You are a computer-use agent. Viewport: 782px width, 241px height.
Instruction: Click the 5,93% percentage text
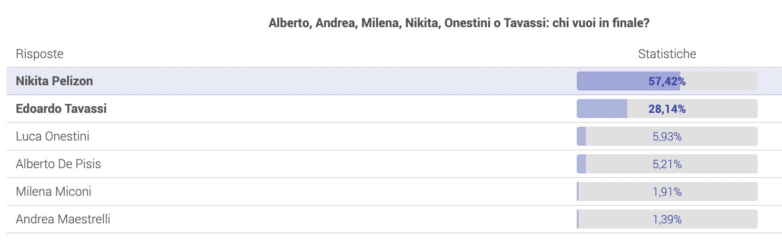(667, 137)
